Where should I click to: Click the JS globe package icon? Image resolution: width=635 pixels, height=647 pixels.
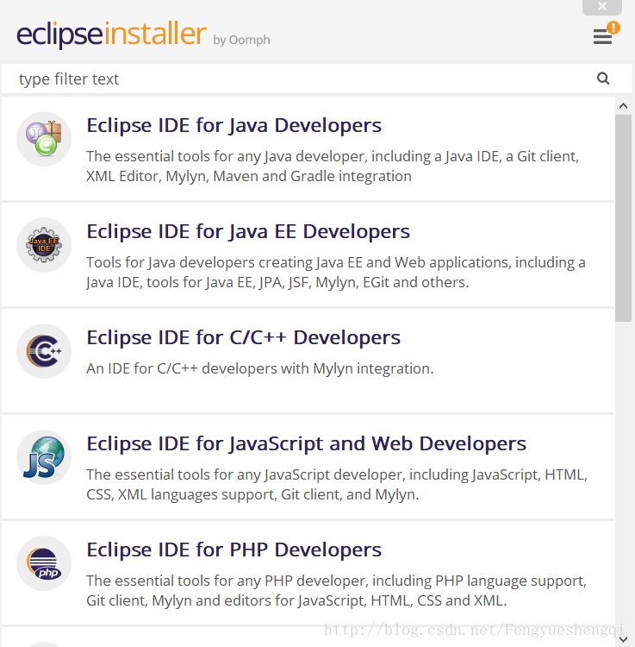(44, 457)
